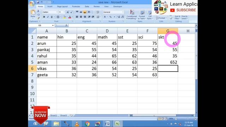
Task: Click inside the formula bar input
Action: point(132,25)
